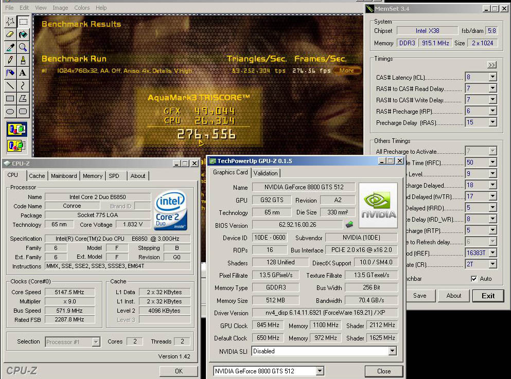Image resolution: width=511 pixels, height=379 pixels.
Task: Pick the Rounded Rectangle shape tool
Action: (x=23, y=112)
